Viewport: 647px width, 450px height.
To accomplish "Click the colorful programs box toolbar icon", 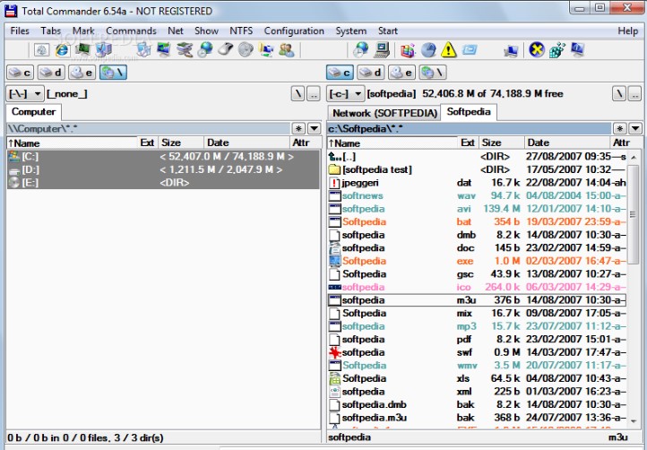I will point(408,50).
